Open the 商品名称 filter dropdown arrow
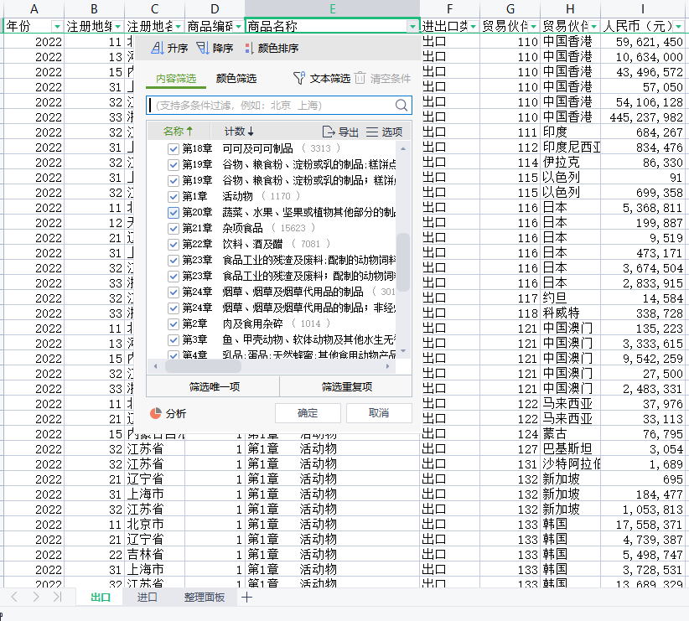Screen dimensions: 689x621 412,27
